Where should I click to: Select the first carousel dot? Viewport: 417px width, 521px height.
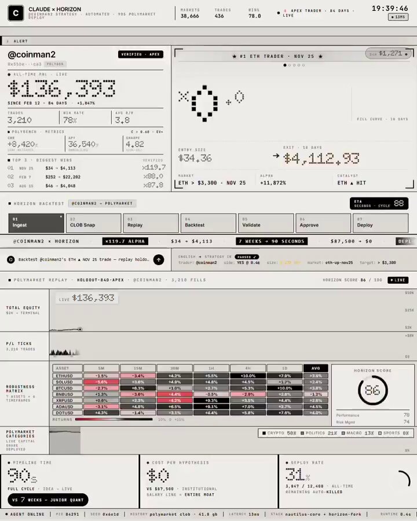point(284,65)
